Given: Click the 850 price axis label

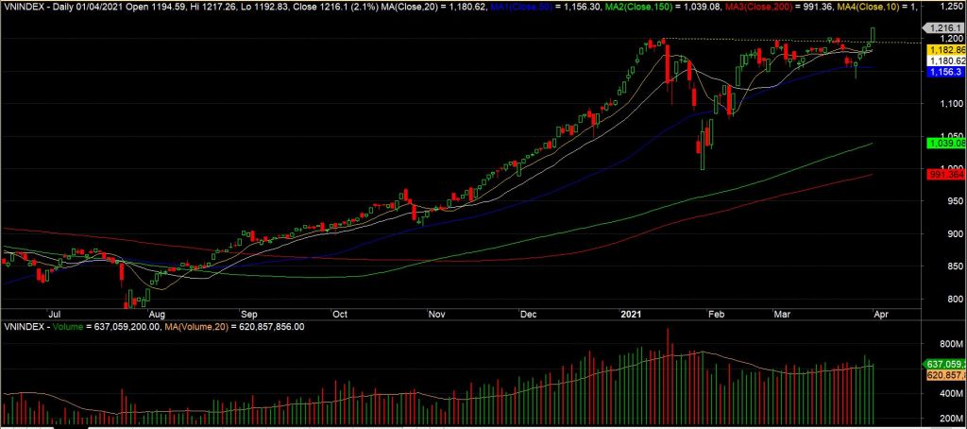Looking at the screenshot, I should pyautogui.click(x=956, y=266).
